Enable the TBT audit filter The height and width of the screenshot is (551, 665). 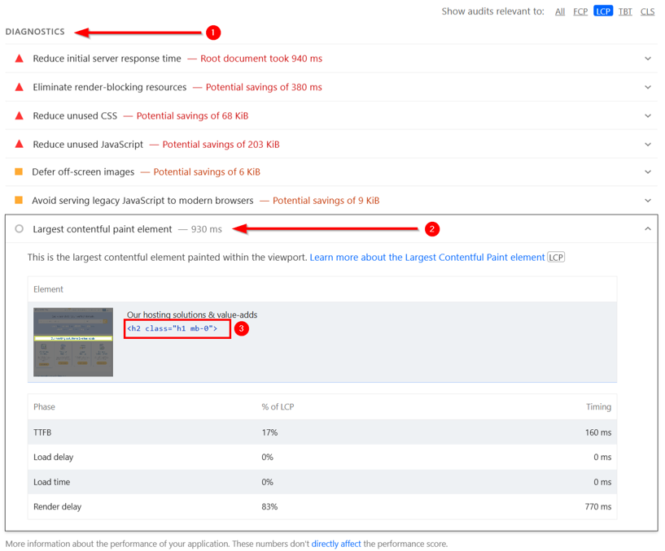[x=625, y=11]
